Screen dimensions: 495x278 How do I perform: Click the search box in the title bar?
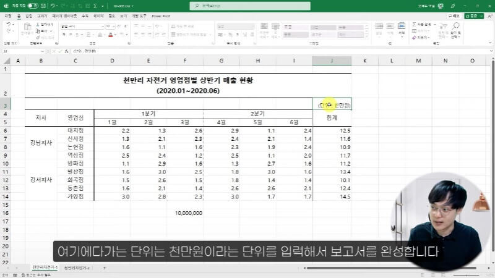[x=250, y=6]
